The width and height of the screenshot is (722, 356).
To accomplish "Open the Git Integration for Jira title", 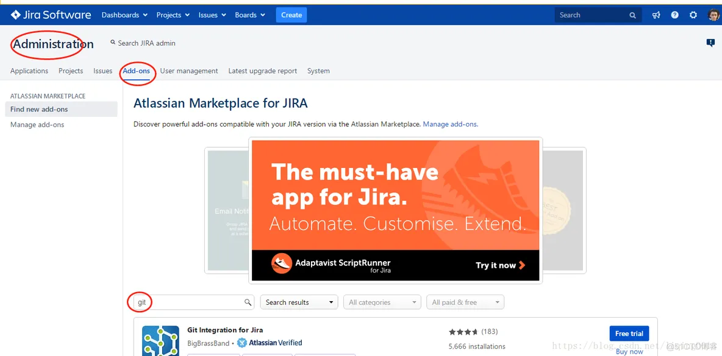I will [225, 330].
